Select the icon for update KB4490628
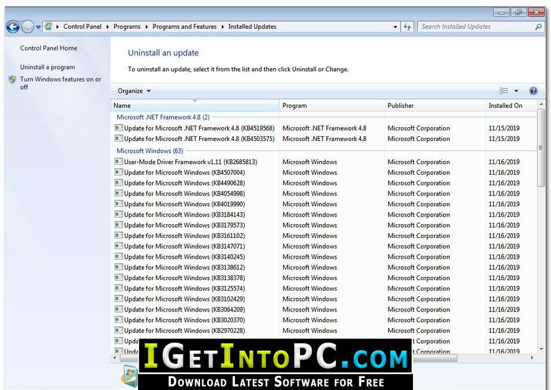 pyautogui.click(x=119, y=183)
